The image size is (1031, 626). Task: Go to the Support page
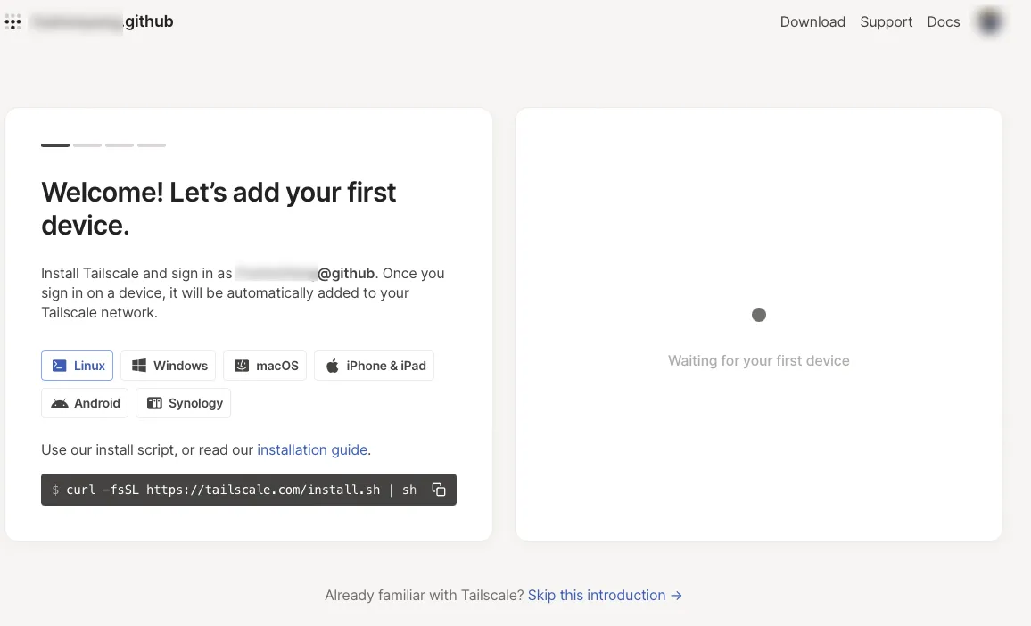coord(886,22)
